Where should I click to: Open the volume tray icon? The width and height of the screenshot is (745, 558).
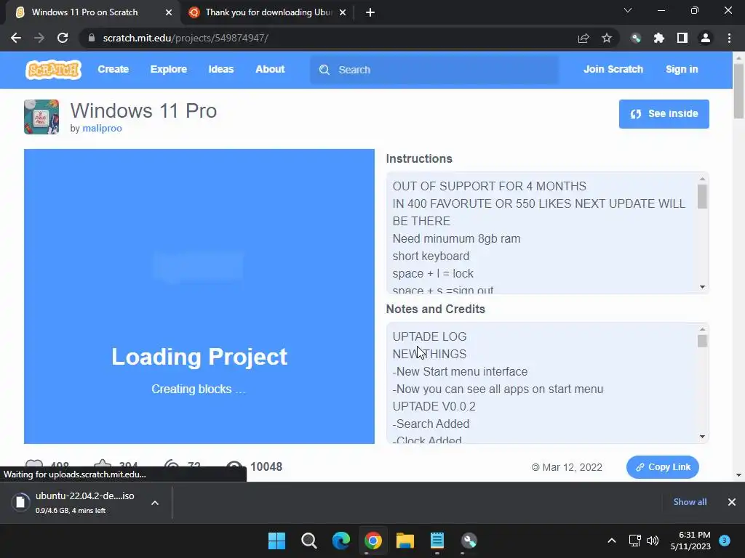coord(653,541)
